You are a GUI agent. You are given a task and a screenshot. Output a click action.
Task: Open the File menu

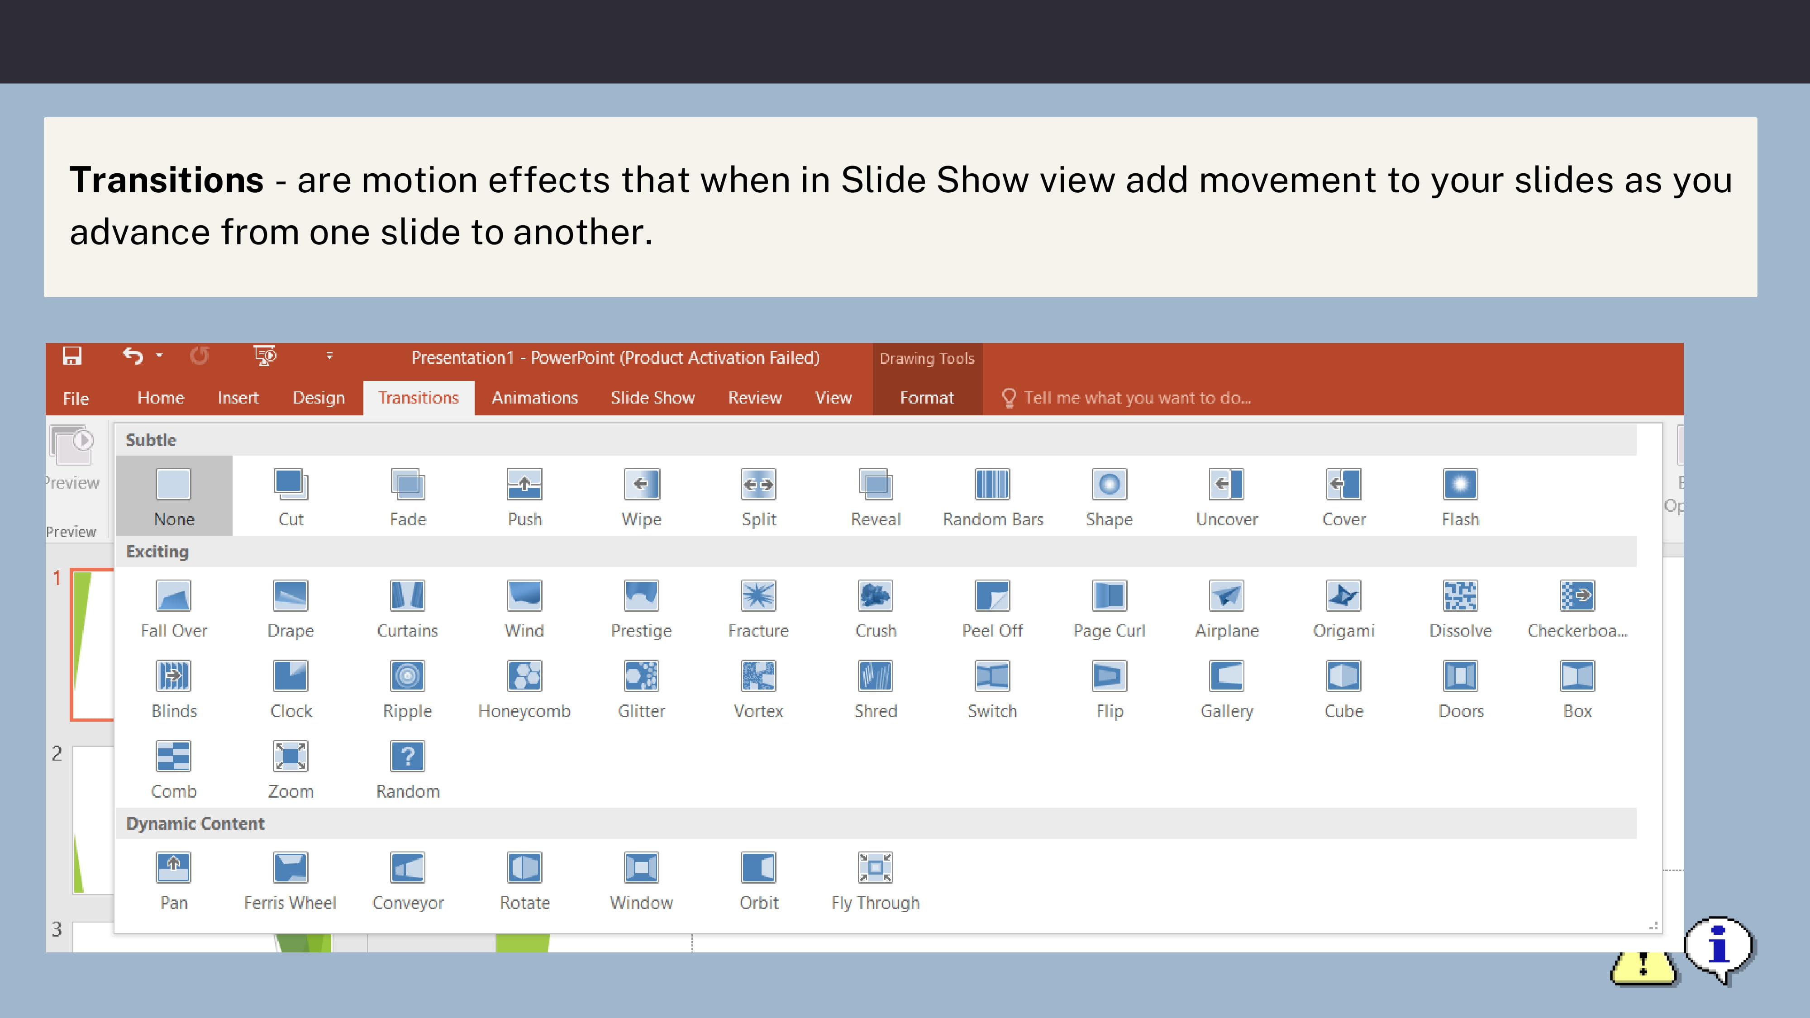click(76, 398)
